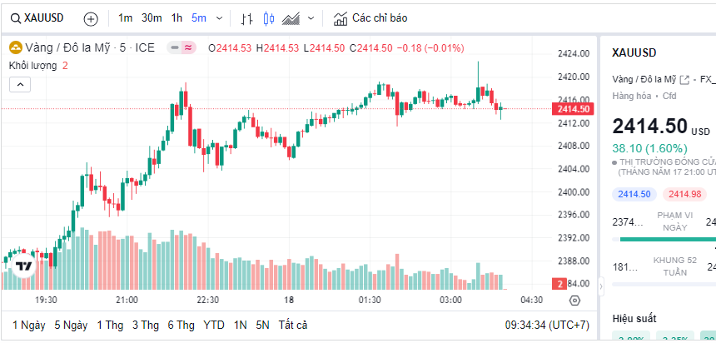716x343 pixels.
Task: Click the PHẠM VI NGÀY range bar
Action: [668, 240]
